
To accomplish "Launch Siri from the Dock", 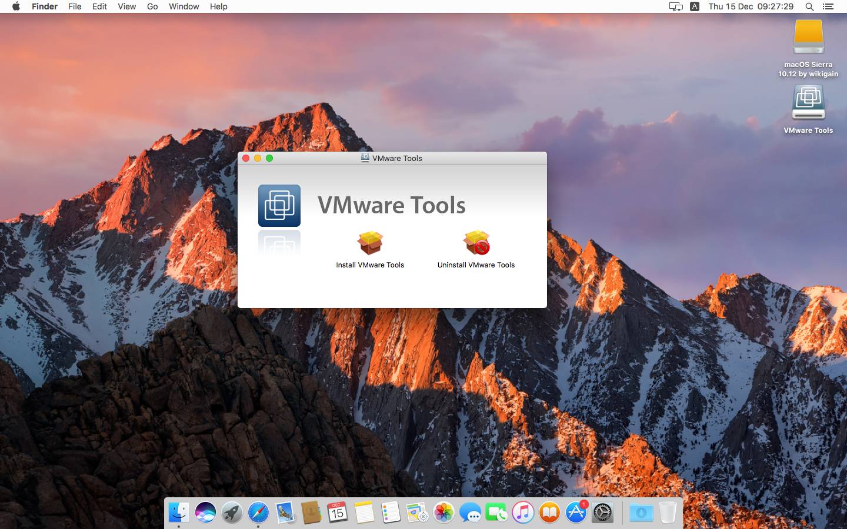I will coord(205,513).
